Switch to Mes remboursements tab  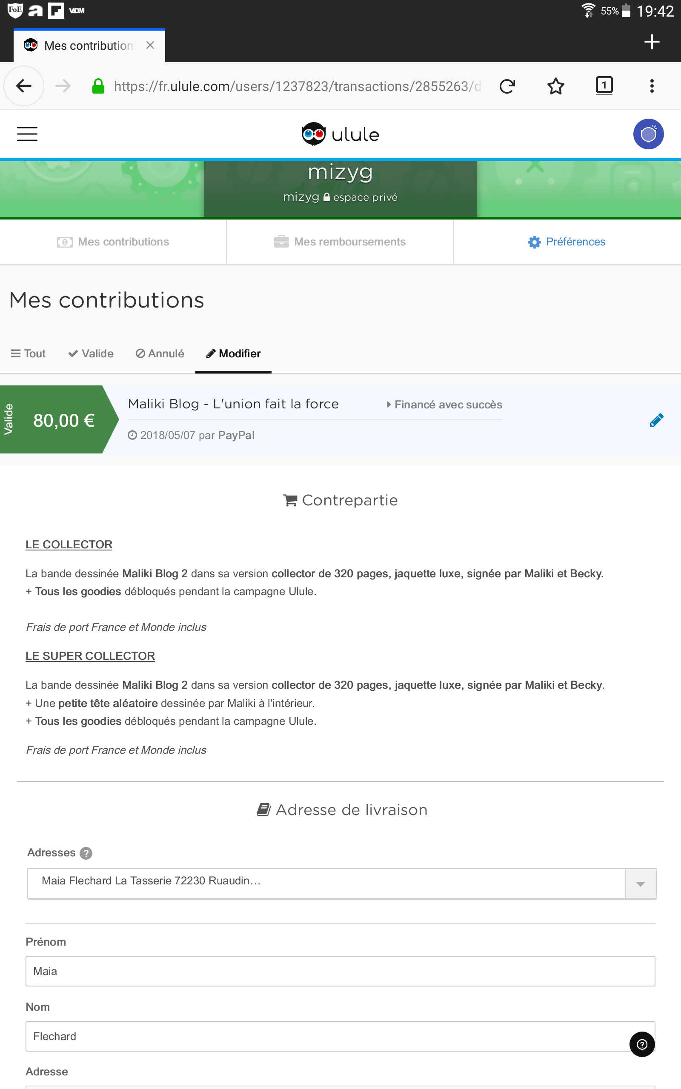pos(340,242)
